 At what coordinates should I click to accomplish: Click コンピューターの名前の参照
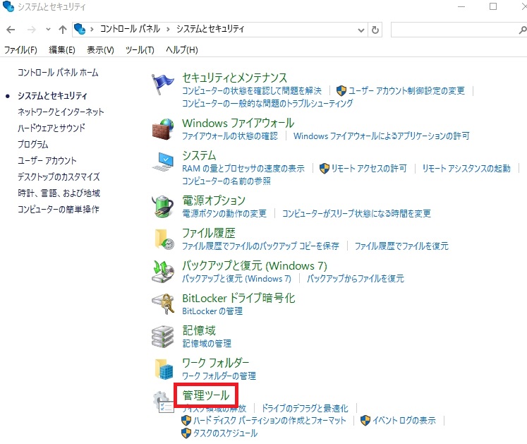(x=226, y=181)
